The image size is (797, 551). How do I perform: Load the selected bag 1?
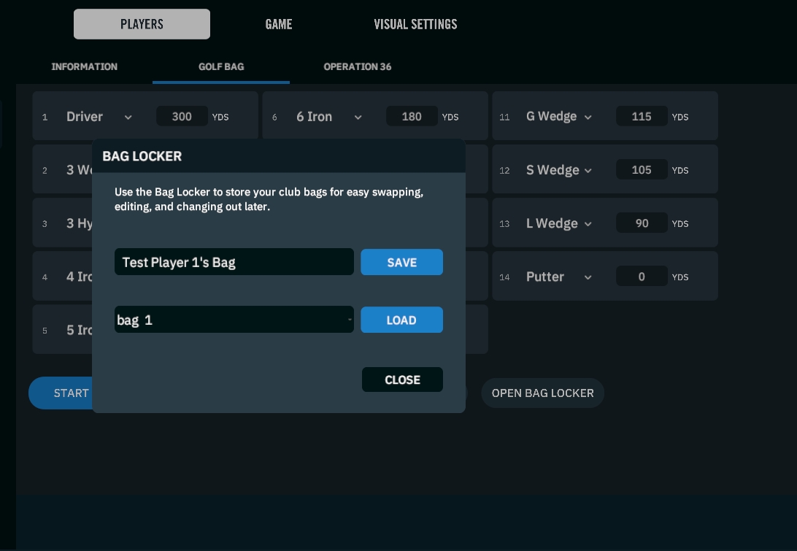pos(401,320)
